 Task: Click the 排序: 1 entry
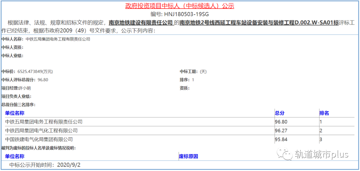click(x=187, y=80)
